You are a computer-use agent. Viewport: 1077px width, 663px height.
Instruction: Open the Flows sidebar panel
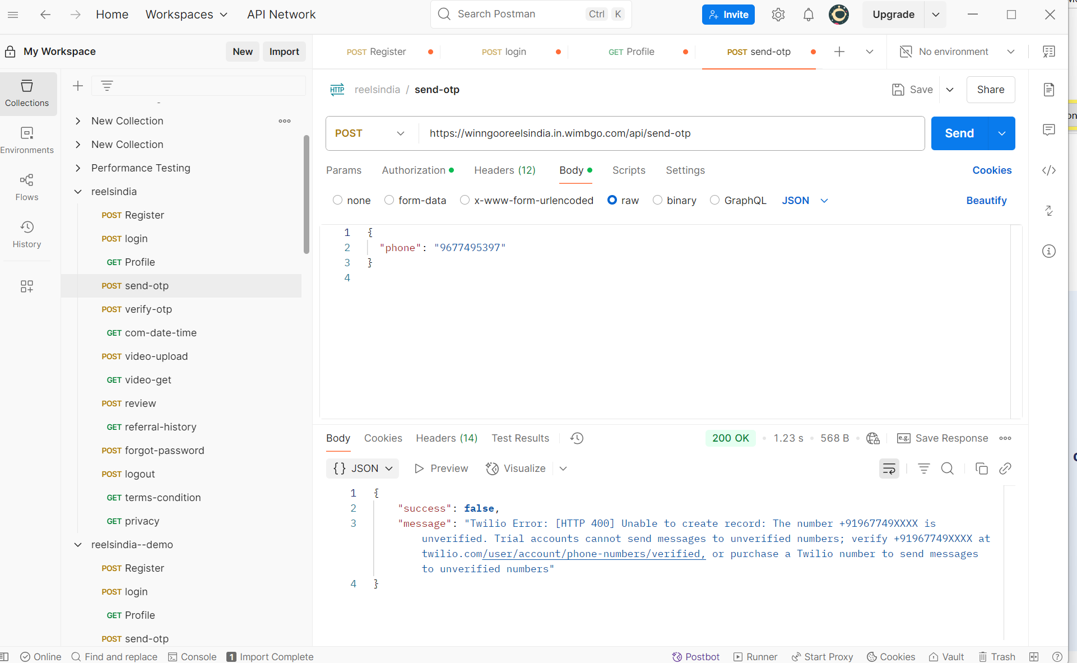[27, 187]
